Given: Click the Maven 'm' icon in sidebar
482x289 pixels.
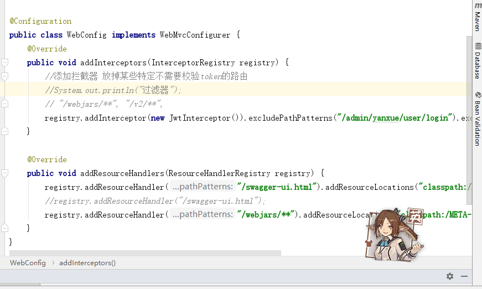Looking at the screenshot, I should [x=478, y=6].
